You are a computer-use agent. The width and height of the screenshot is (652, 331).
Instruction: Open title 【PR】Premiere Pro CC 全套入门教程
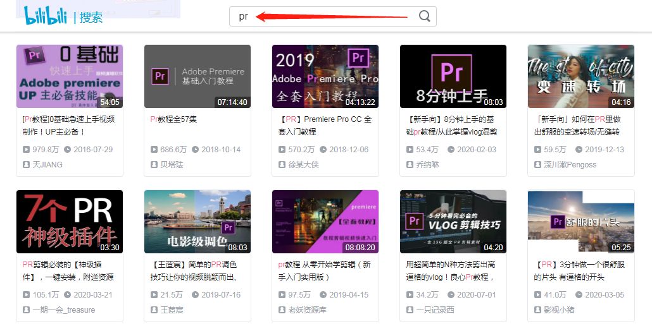325,125
